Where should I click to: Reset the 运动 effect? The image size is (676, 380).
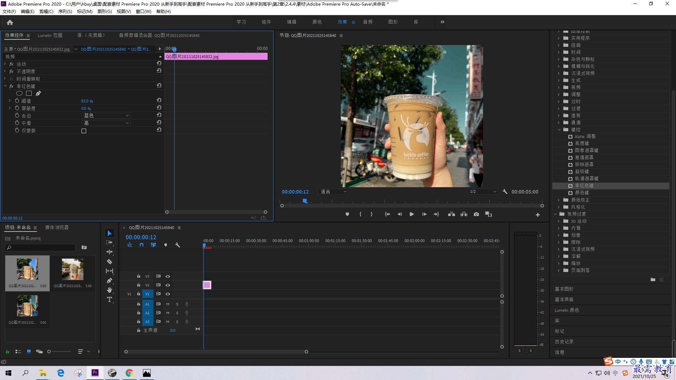tap(159, 64)
